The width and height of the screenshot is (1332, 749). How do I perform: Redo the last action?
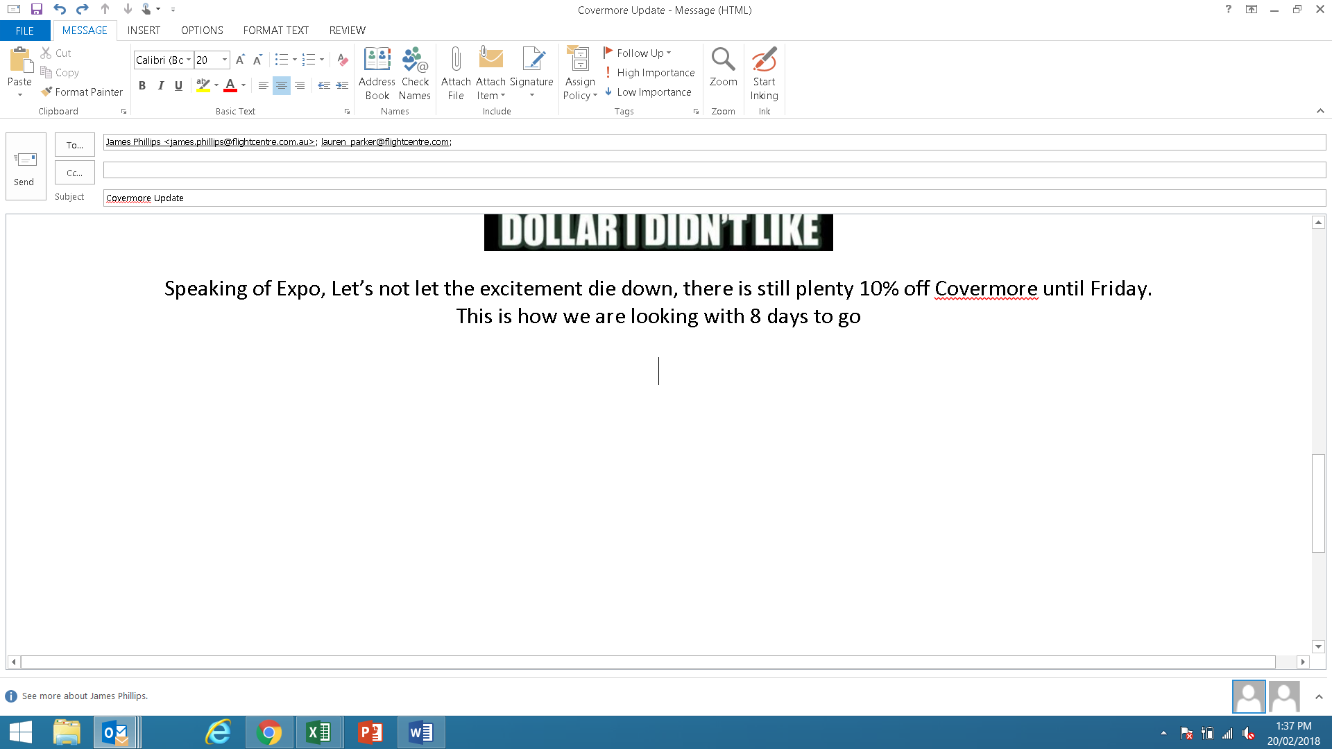pyautogui.click(x=83, y=10)
